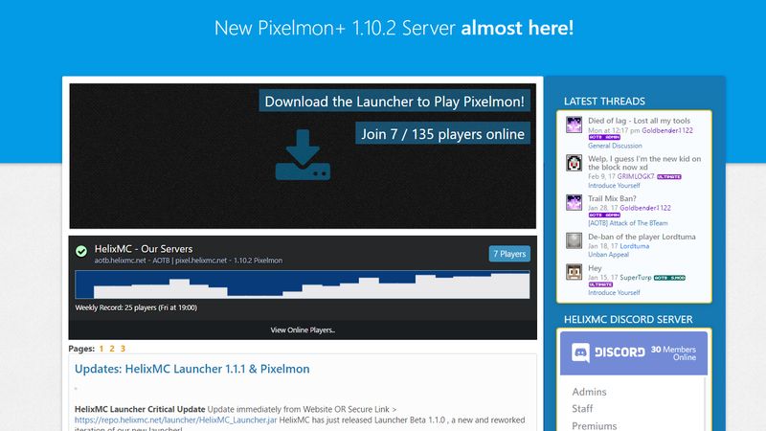
Task: Click 'HelixMC - Our Servers' title
Action: 144,249
